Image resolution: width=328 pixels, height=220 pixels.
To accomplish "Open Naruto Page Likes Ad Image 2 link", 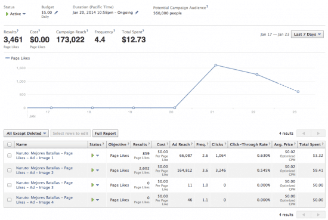I will tap(44, 171).
